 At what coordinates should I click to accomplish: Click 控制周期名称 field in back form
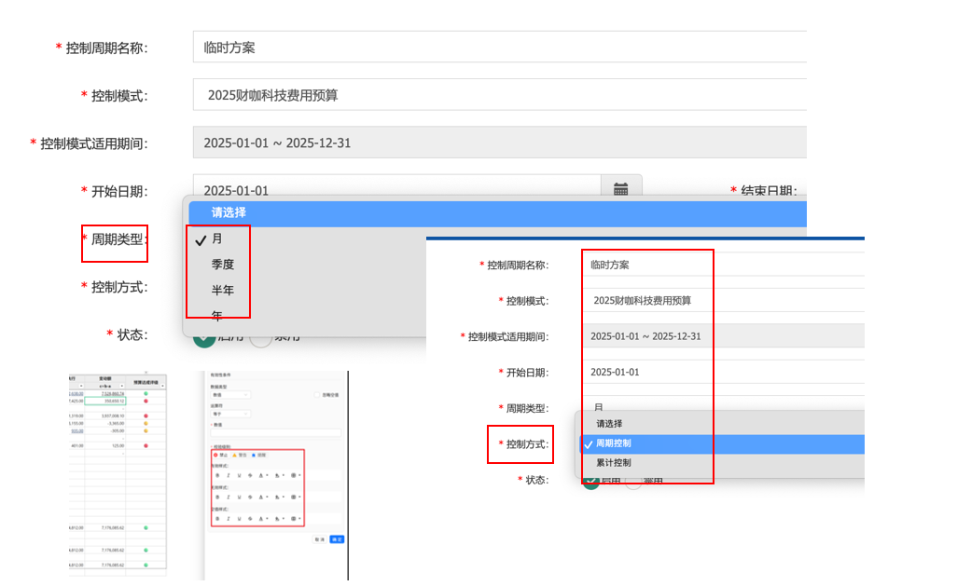pos(500,47)
